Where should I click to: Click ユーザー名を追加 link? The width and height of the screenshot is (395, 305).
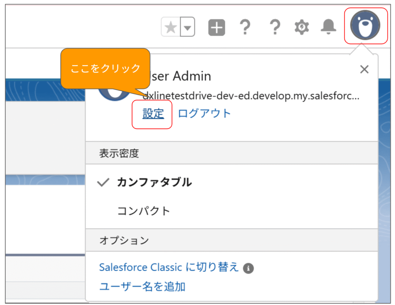[142, 286]
